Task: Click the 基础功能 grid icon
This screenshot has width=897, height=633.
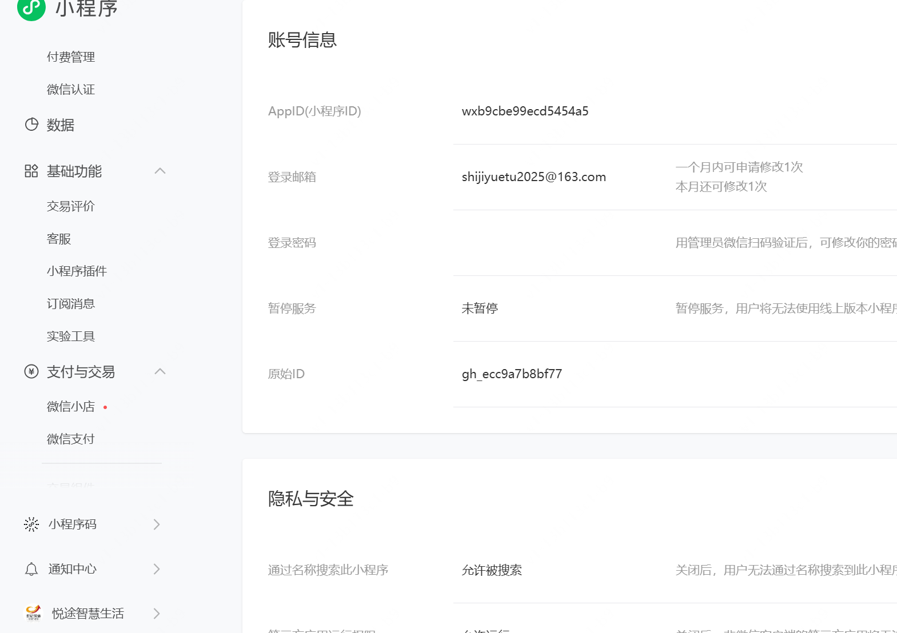Action: [31, 171]
